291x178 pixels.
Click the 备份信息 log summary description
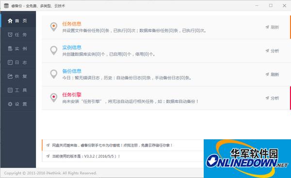127,78
